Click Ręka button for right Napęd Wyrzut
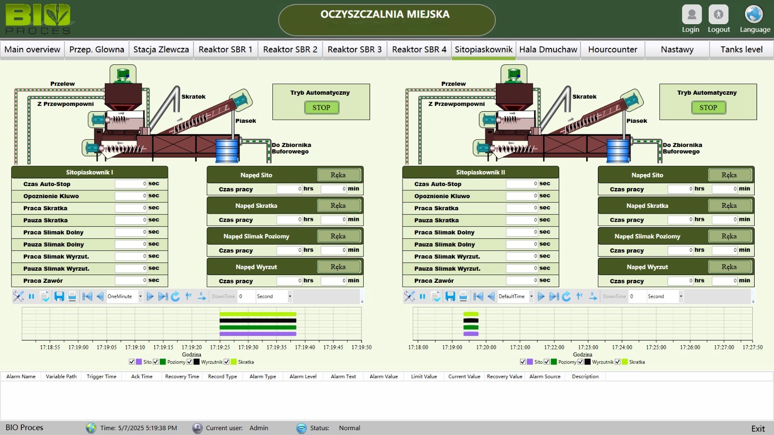774x435 pixels. (x=729, y=267)
